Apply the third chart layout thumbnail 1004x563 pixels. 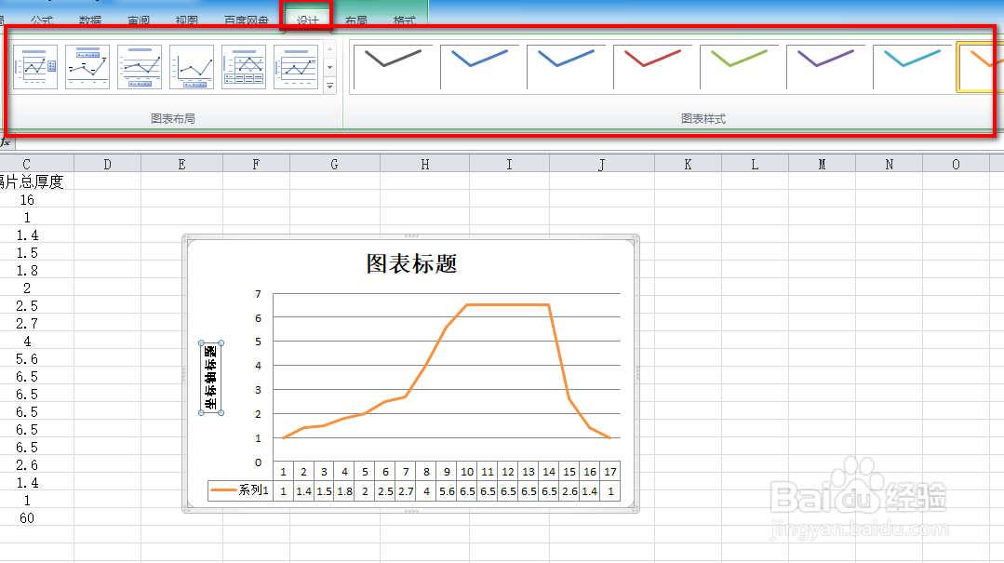140,67
